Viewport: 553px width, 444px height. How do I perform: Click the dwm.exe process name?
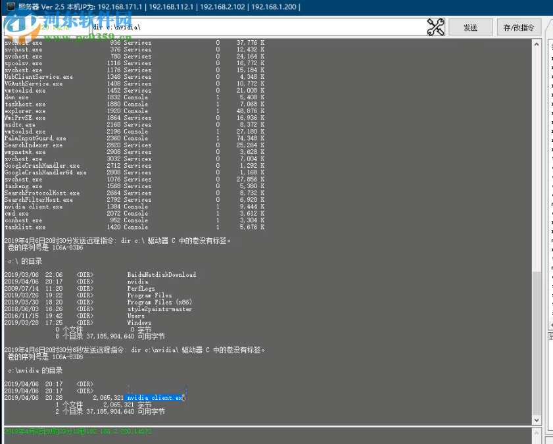coord(16,97)
